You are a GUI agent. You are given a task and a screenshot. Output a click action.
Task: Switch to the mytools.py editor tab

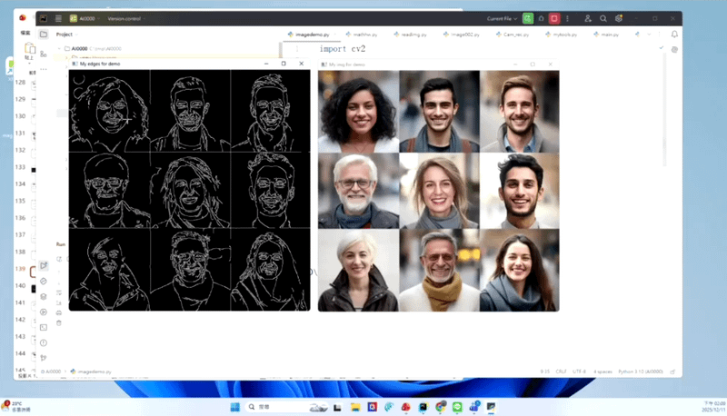[x=565, y=34]
